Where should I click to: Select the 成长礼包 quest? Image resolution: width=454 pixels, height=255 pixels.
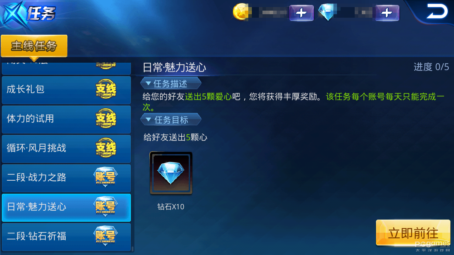66,90
